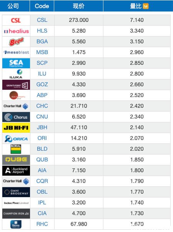Screen dimensions: 173x232
Task: Sort by the 现价 column header
Action: (x=79, y=6)
